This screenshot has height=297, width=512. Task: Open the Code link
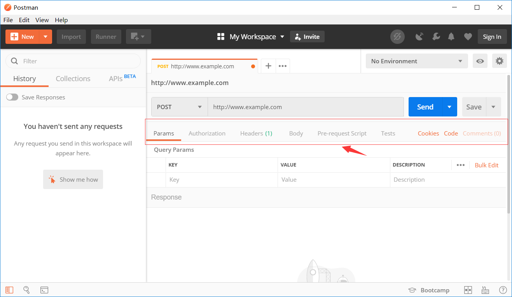pyautogui.click(x=451, y=133)
